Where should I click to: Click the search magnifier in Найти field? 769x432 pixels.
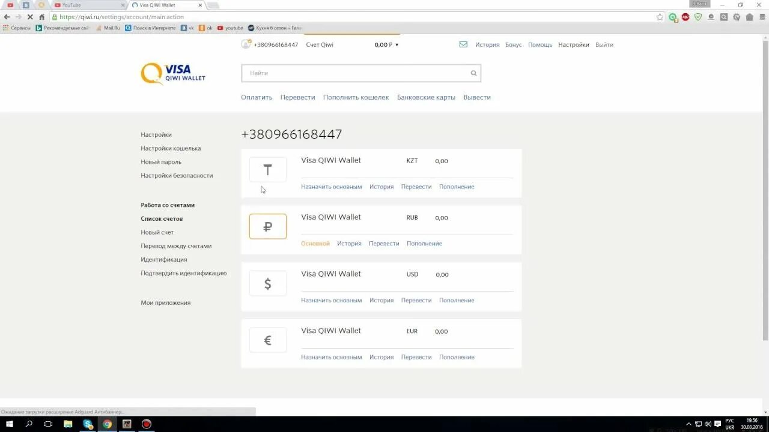pyautogui.click(x=473, y=73)
